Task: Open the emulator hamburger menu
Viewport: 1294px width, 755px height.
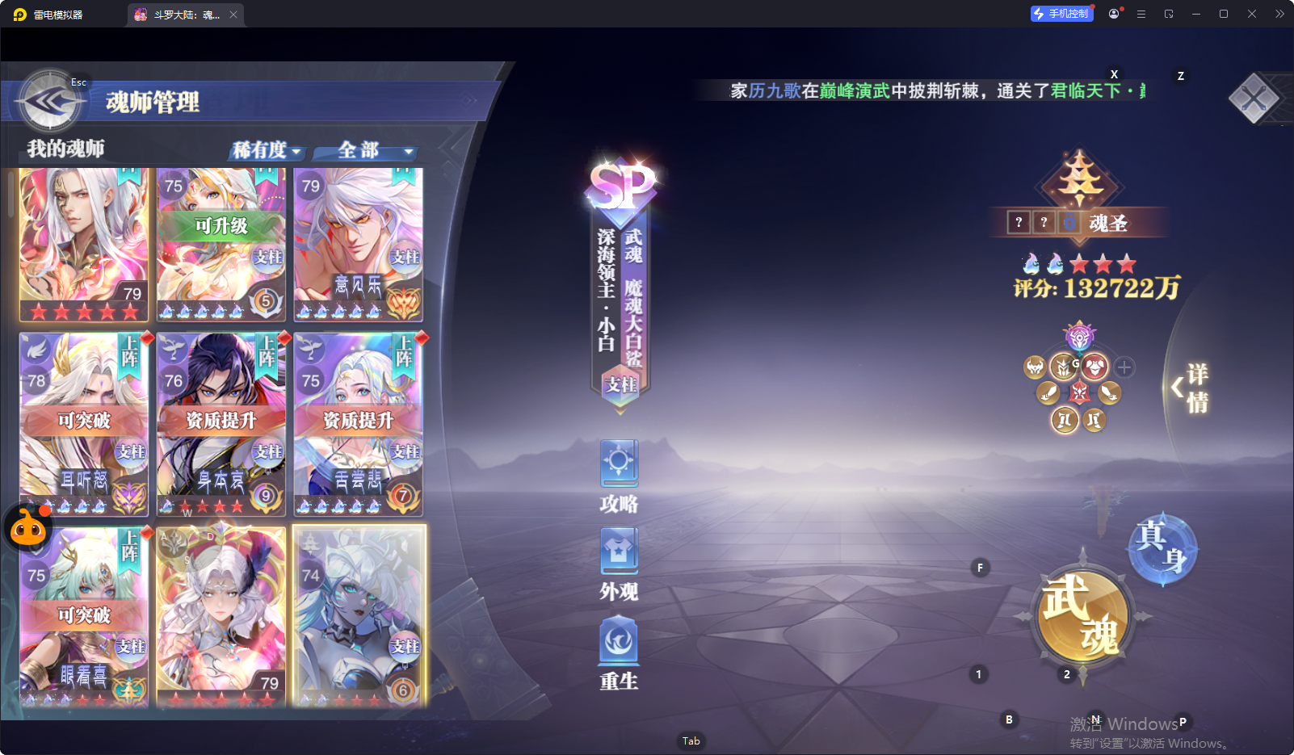Action: click(x=1141, y=14)
